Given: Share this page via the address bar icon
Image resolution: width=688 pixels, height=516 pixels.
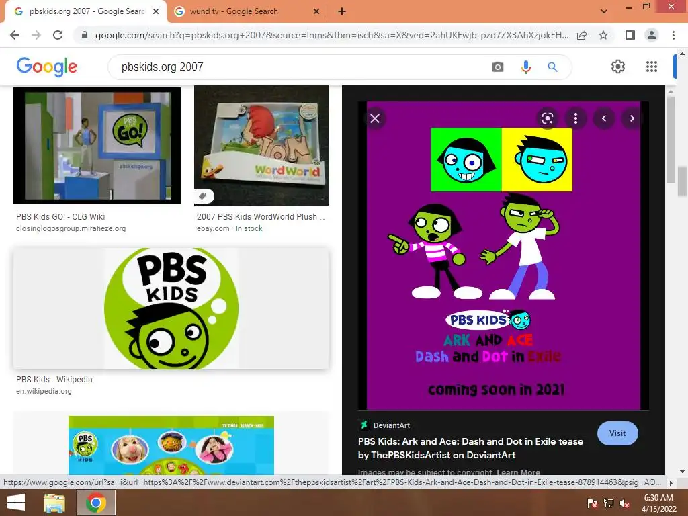Looking at the screenshot, I should [582, 35].
